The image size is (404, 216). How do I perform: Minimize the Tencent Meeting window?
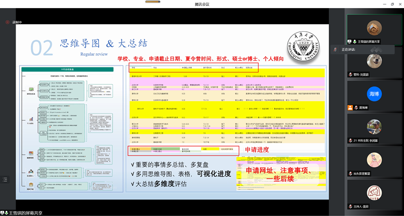pos(385,4)
